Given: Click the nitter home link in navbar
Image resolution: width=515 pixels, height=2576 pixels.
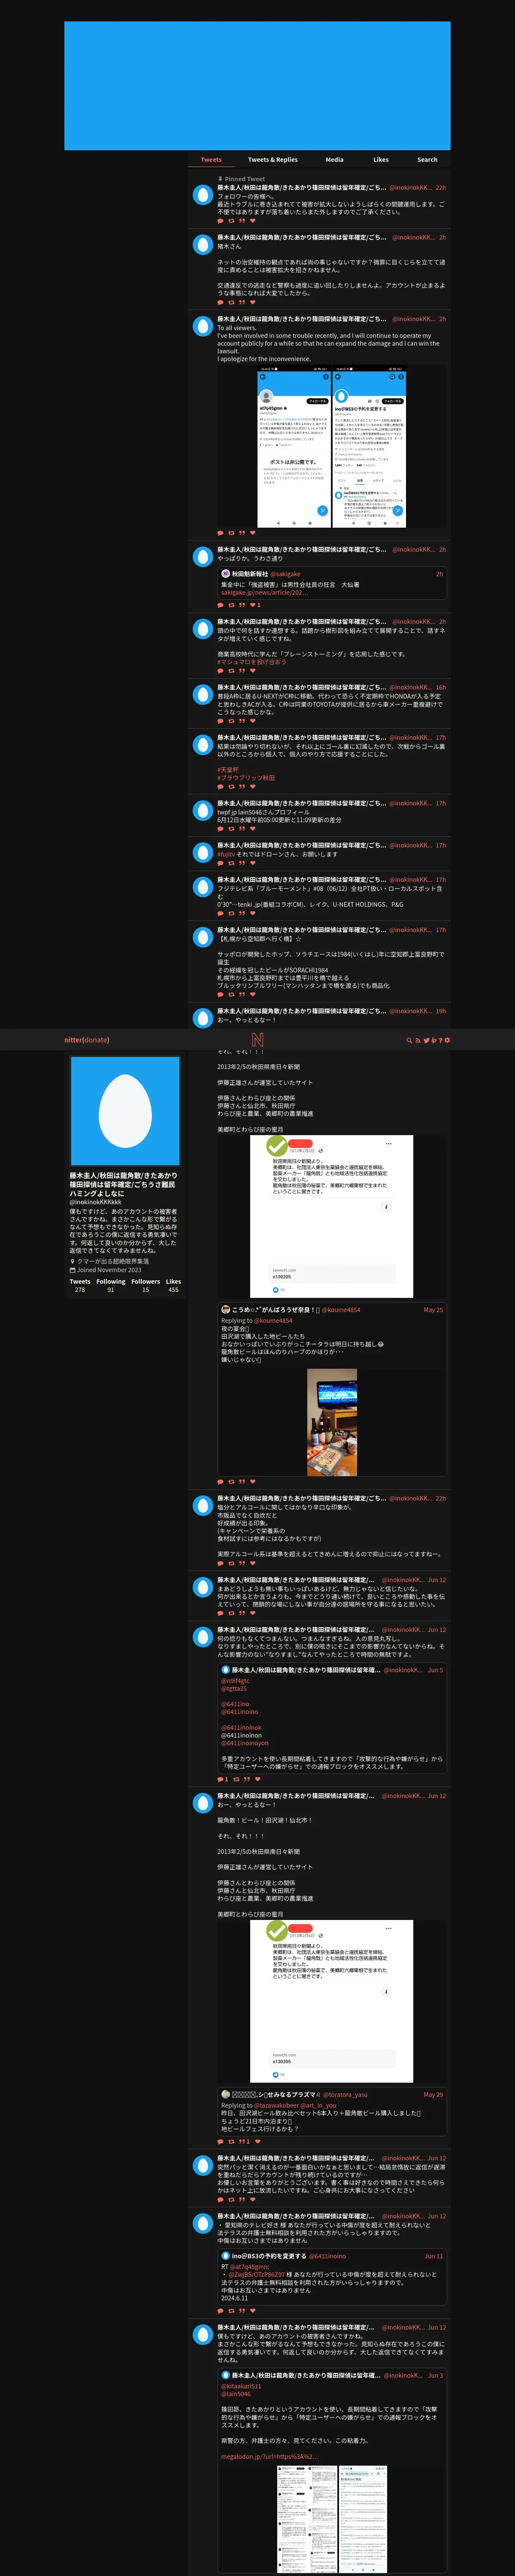Looking at the screenshot, I should 73,1040.
